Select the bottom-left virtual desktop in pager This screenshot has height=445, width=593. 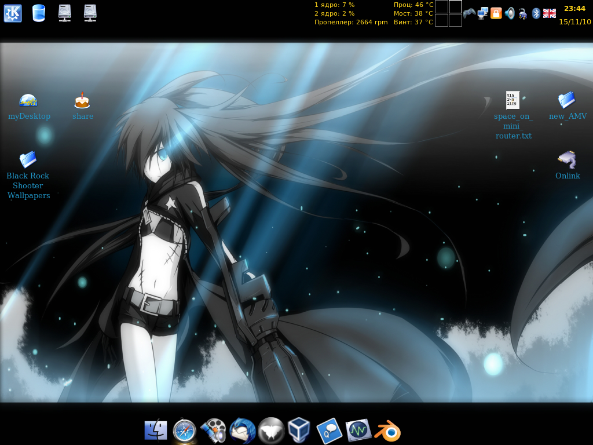(441, 20)
